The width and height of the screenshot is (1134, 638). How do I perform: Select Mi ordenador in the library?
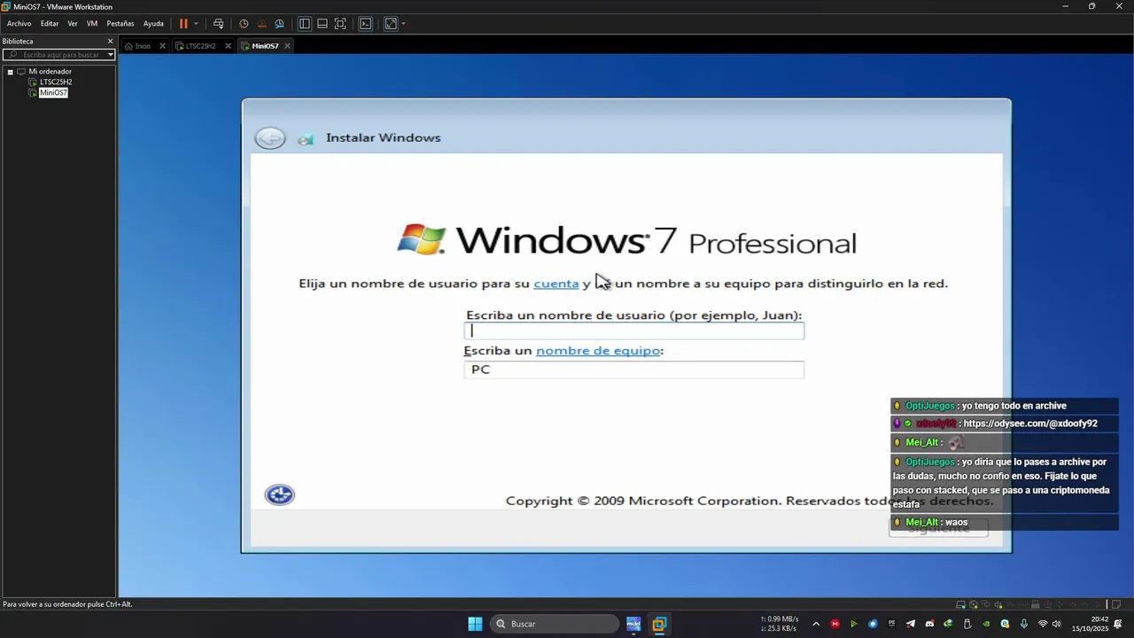tap(50, 72)
